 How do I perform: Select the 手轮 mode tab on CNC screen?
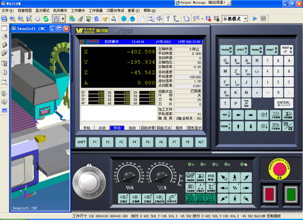[x=87, y=128]
